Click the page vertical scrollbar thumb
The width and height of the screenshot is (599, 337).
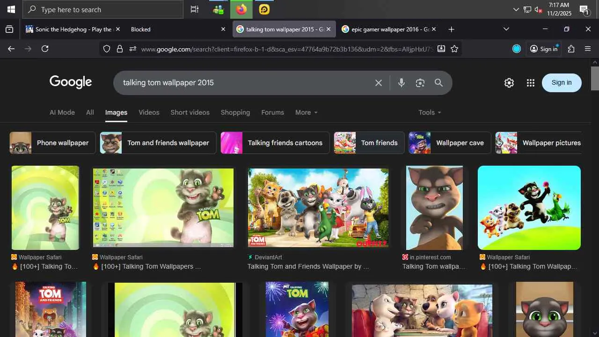tap(595, 78)
